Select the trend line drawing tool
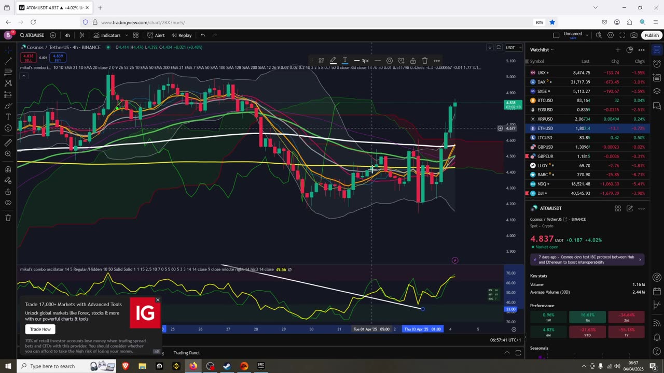 click(8, 61)
